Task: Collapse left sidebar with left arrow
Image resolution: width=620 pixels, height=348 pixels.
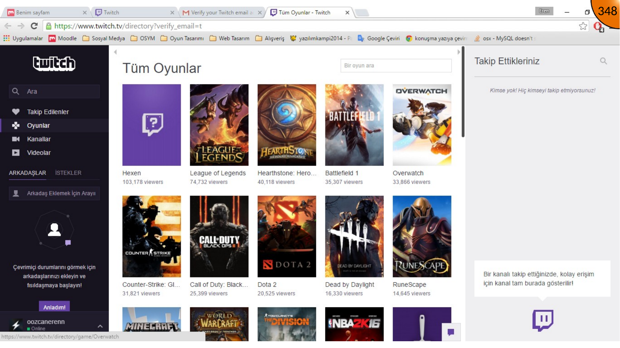Action: (115, 52)
